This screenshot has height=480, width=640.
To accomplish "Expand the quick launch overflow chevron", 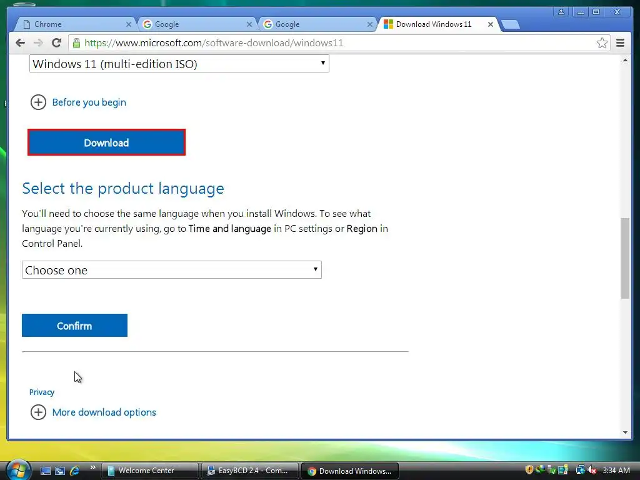I will [x=92, y=467].
